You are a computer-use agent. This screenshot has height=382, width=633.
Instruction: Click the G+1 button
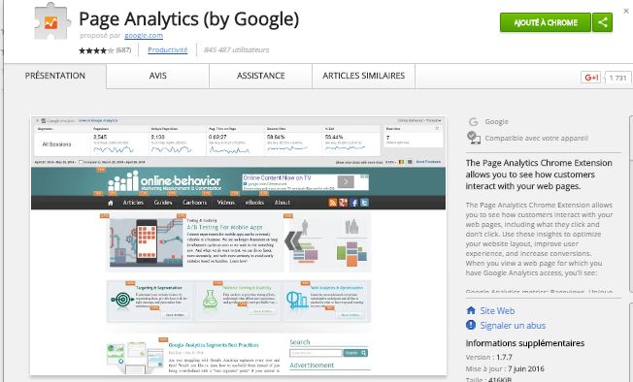click(591, 77)
